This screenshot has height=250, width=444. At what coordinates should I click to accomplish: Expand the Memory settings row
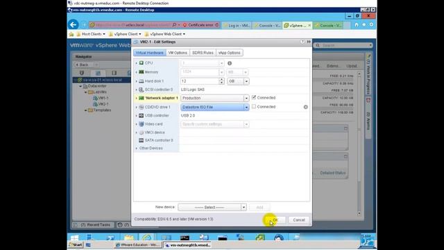pyautogui.click(x=136, y=72)
